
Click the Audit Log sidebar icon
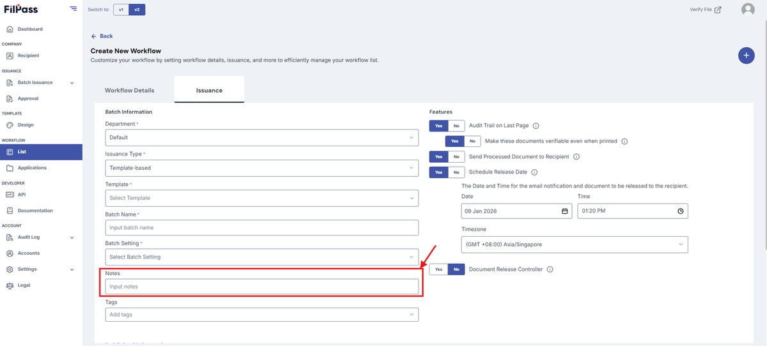[x=10, y=237]
